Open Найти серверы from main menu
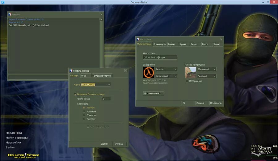The width and height of the screenshot is (278, 161). coord(17,138)
